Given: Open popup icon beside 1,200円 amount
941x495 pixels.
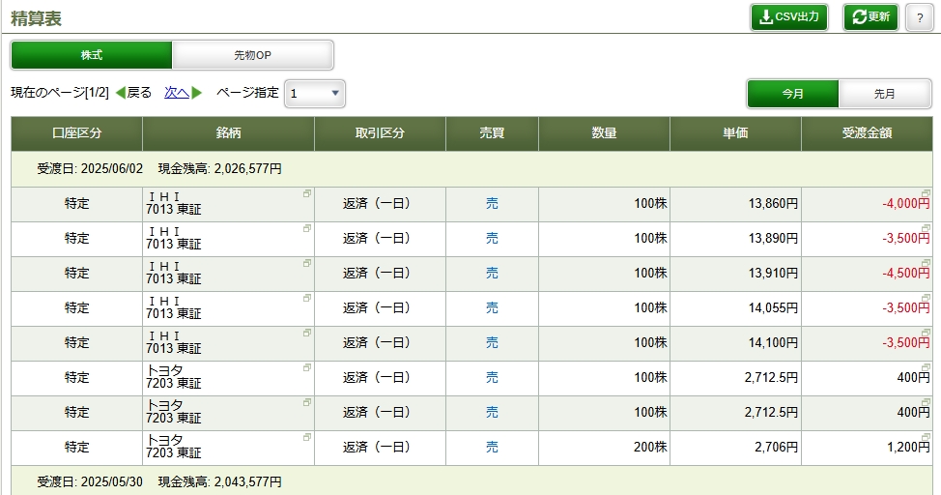Looking at the screenshot, I should [x=926, y=437].
